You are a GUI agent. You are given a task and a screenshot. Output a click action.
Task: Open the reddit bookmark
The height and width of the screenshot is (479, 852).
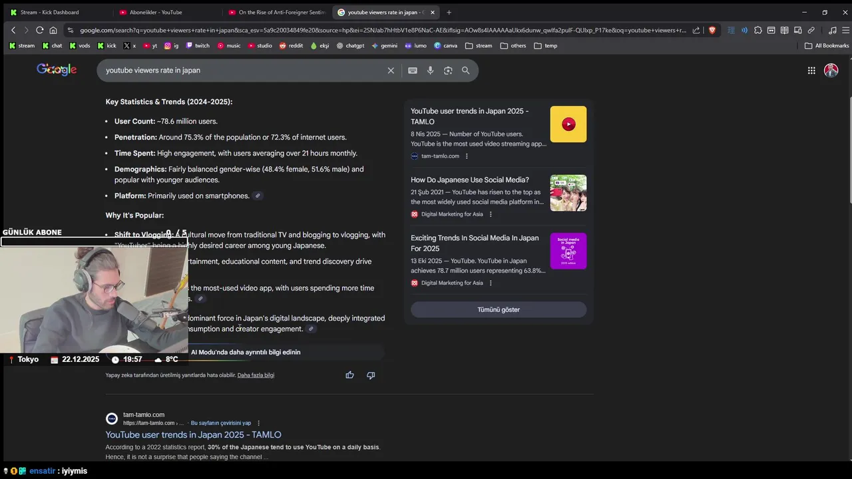292,46
